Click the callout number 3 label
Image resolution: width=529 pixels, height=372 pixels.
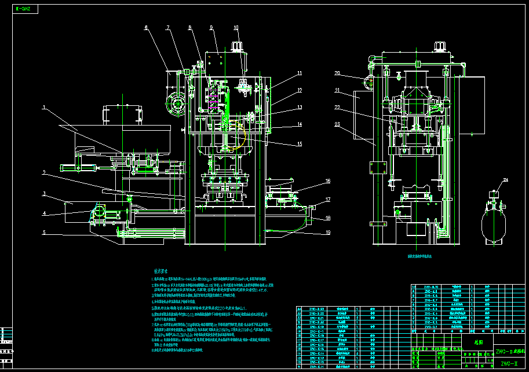[44, 193]
